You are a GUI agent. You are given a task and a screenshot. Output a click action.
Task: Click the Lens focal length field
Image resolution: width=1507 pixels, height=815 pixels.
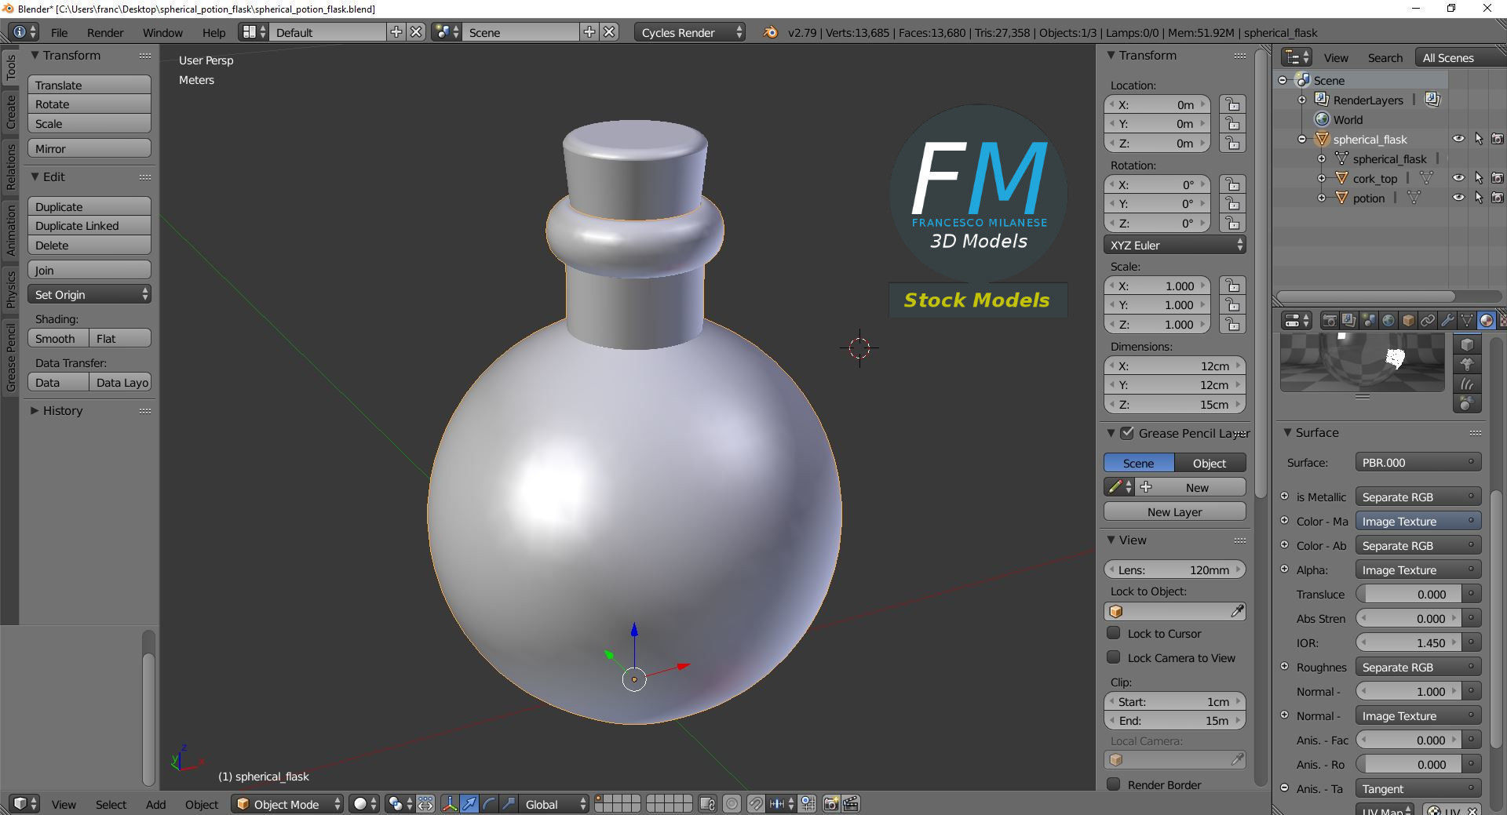tap(1174, 570)
